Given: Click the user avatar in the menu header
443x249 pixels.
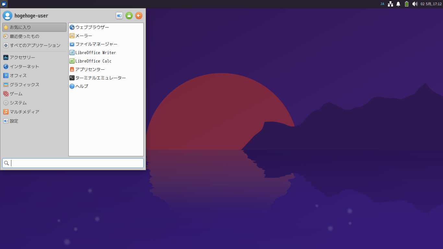Looking at the screenshot, I should [x=7, y=15].
